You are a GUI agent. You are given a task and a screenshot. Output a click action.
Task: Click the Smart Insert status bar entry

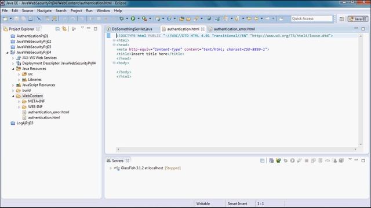[x=237, y=203]
